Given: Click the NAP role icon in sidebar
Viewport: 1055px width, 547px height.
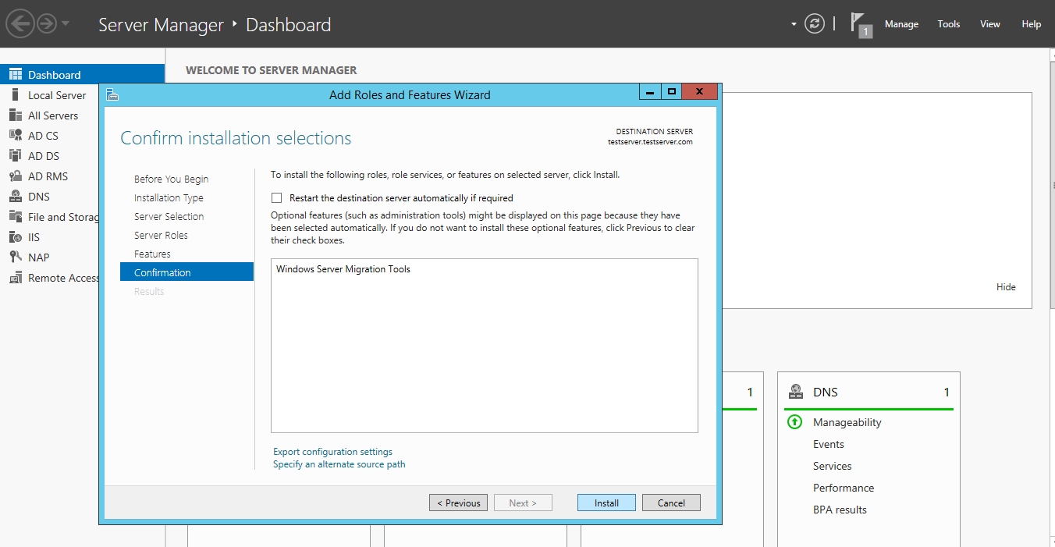Looking at the screenshot, I should tap(16, 258).
